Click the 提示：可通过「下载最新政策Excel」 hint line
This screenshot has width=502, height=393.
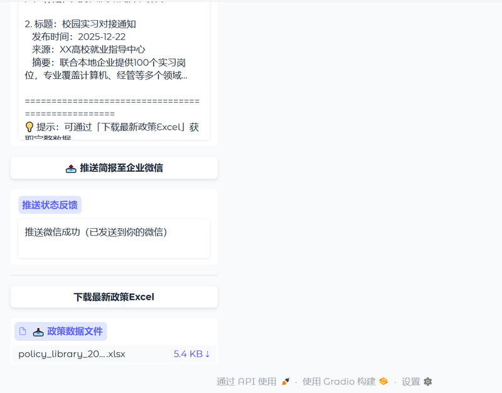point(112,127)
